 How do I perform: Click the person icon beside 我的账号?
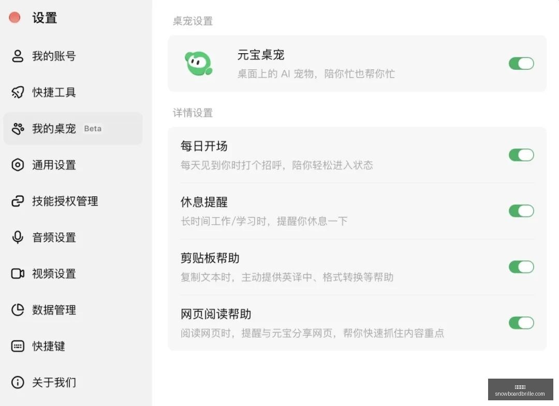pyautogui.click(x=18, y=56)
